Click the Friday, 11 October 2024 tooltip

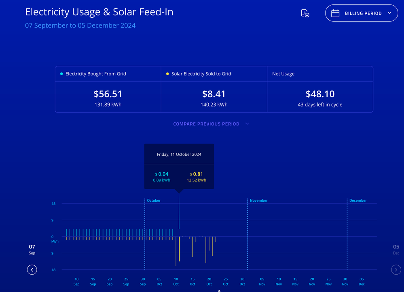pyautogui.click(x=179, y=166)
